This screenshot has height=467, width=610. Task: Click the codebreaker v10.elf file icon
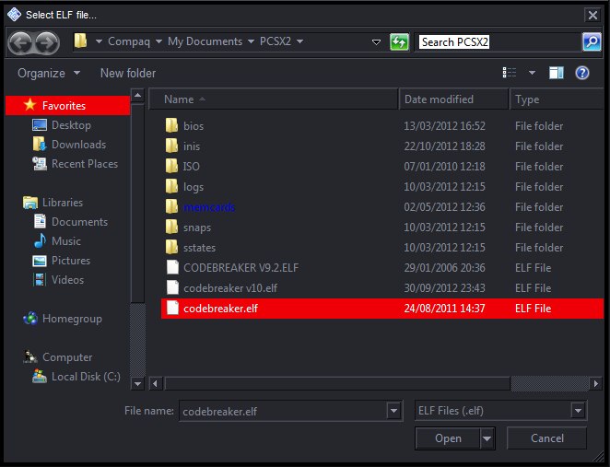tap(172, 287)
